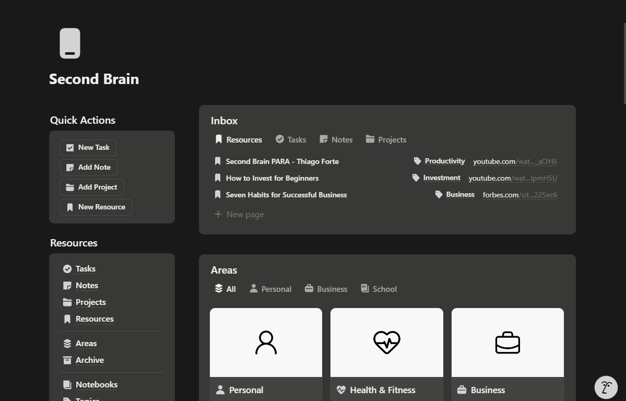This screenshot has height=401, width=626.
Task: Open the Personal area card thumbnail
Action: point(266,343)
